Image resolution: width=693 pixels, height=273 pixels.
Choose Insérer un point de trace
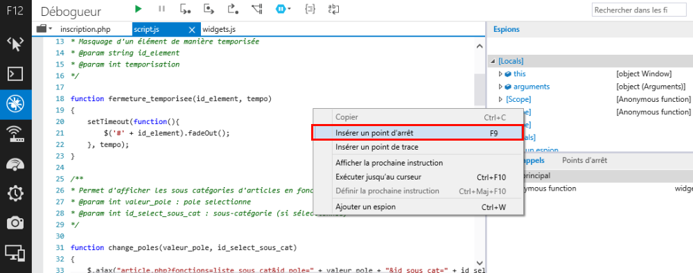(x=417, y=147)
